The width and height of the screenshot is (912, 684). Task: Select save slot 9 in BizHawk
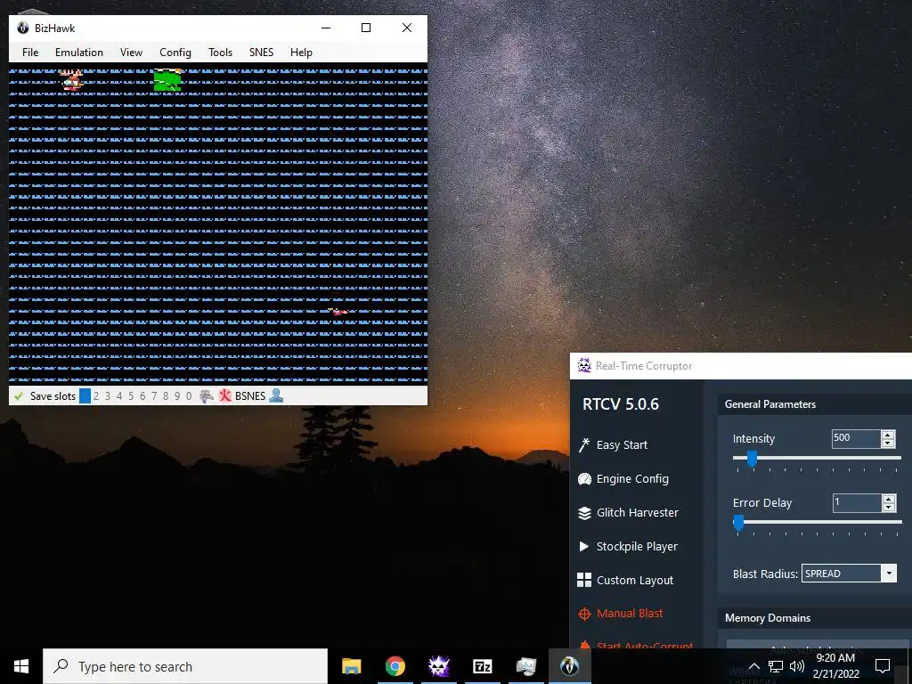177,396
